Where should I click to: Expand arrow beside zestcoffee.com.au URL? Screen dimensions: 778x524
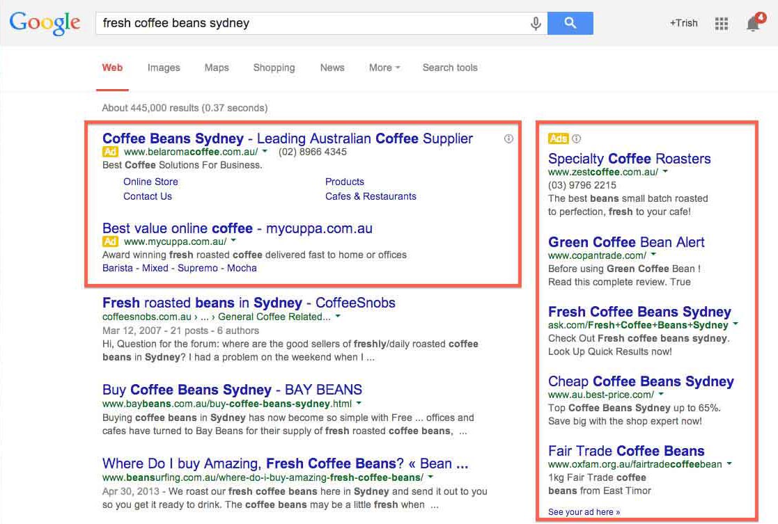pyautogui.click(x=665, y=171)
